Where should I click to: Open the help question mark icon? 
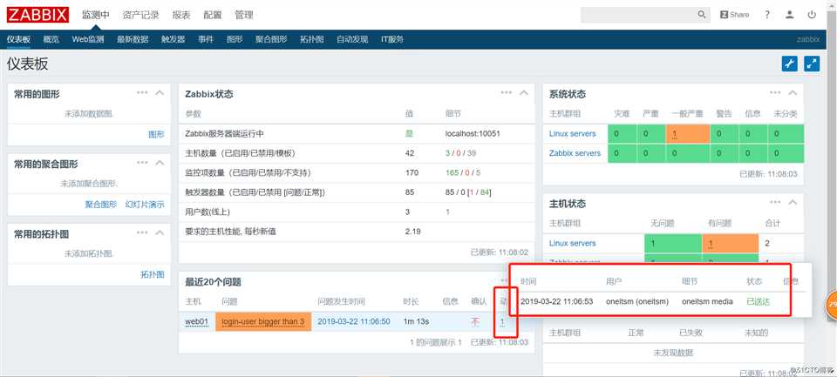767,15
